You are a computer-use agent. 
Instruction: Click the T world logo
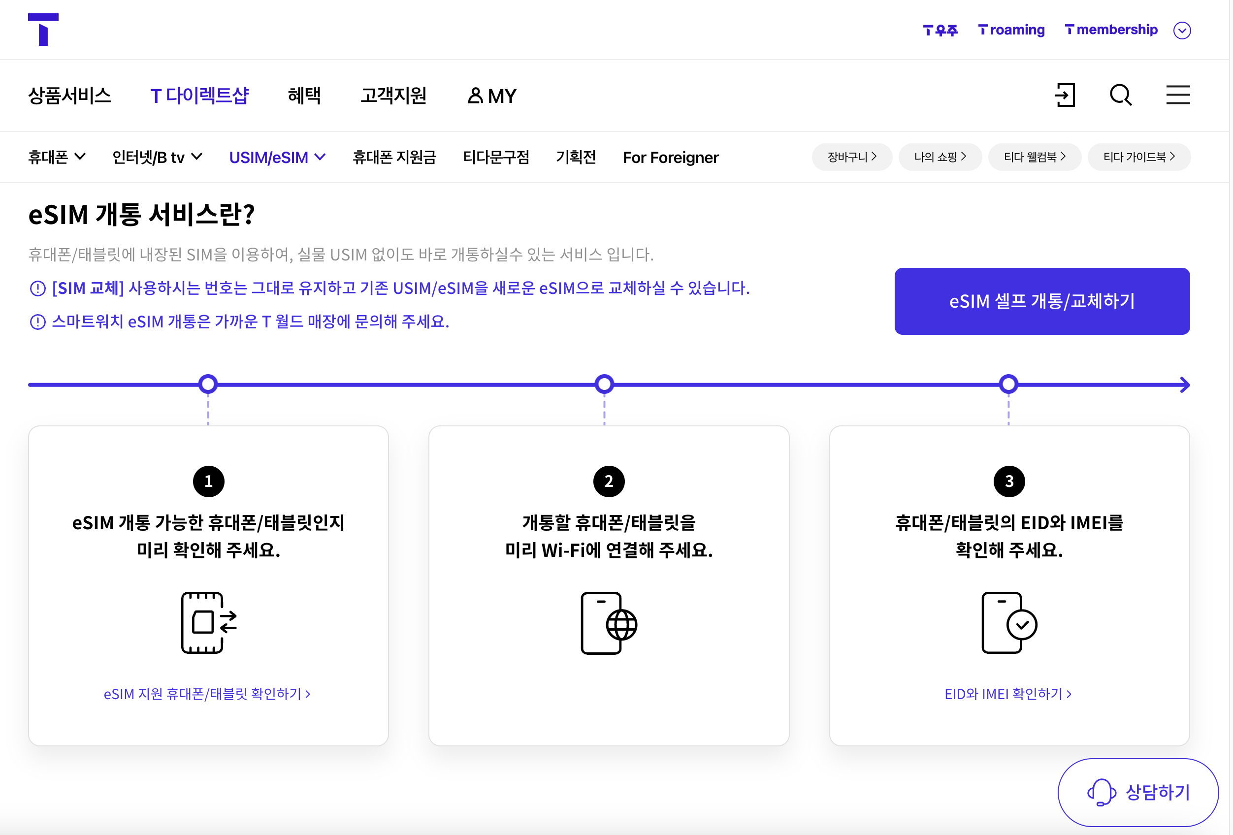(x=43, y=30)
